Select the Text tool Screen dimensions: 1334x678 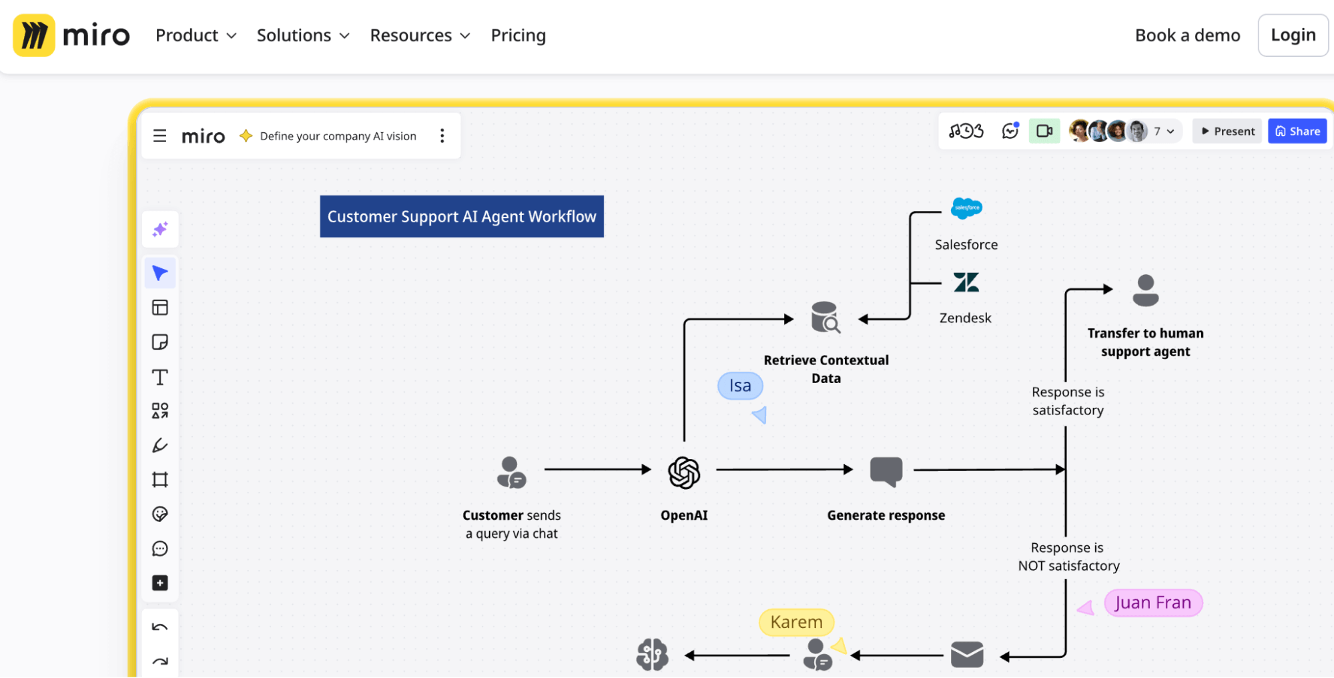coord(160,377)
